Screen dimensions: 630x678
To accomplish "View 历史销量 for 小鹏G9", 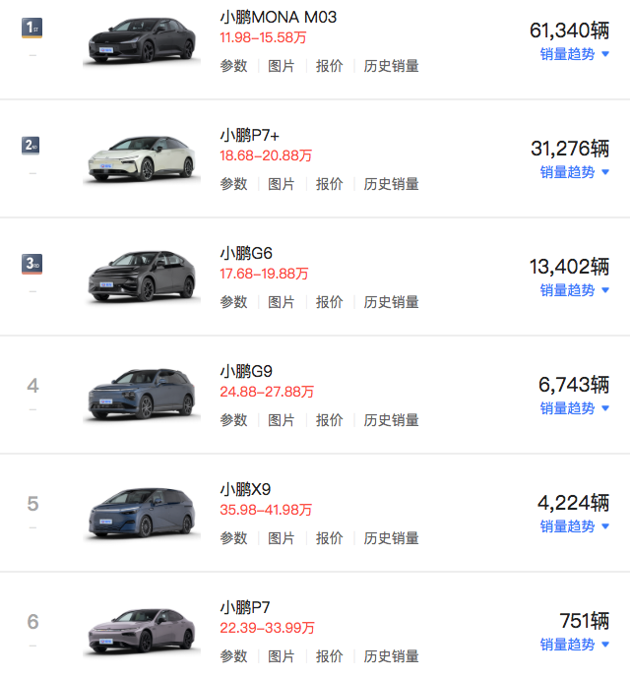I will [x=391, y=420].
